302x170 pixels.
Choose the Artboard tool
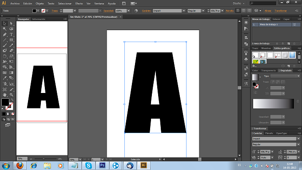tap(4, 89)
